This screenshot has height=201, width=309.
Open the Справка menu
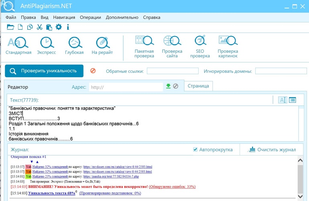(152, 17)
